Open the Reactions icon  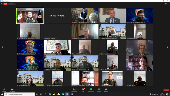pyautogui.click(x=106, y=90)
